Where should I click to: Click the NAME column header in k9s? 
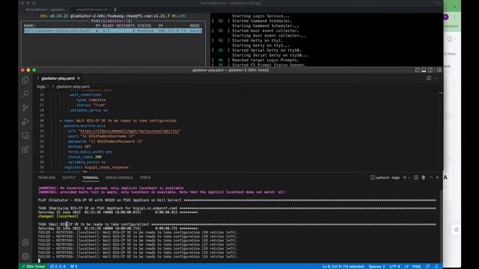30,26
